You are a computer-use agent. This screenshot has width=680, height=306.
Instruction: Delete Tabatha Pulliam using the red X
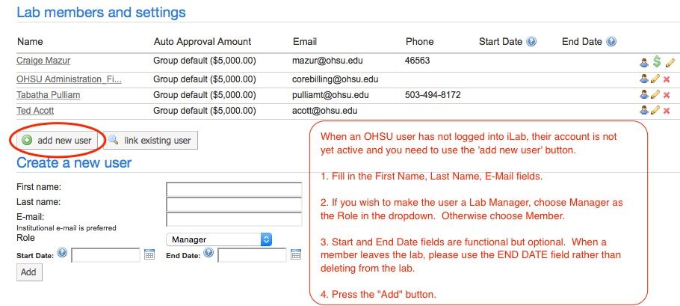pos(667,95)
